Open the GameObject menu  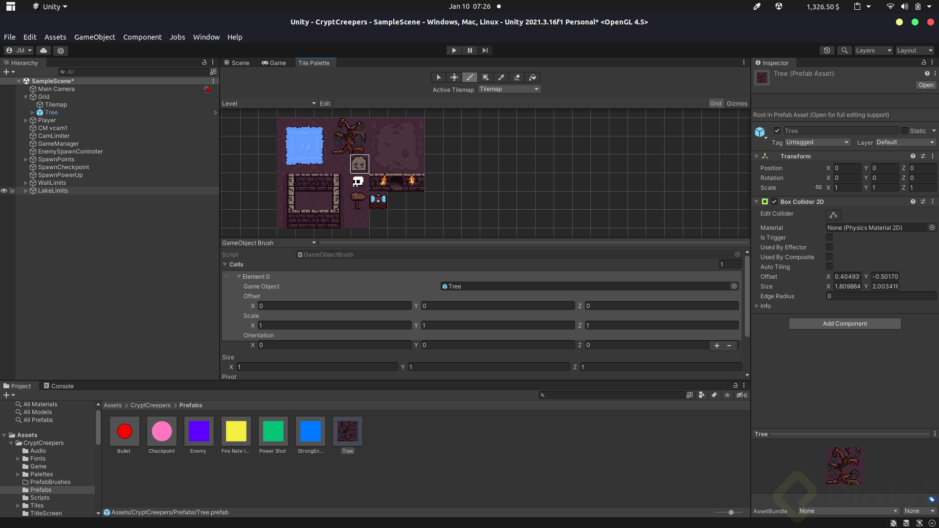(x=94, y=37)
